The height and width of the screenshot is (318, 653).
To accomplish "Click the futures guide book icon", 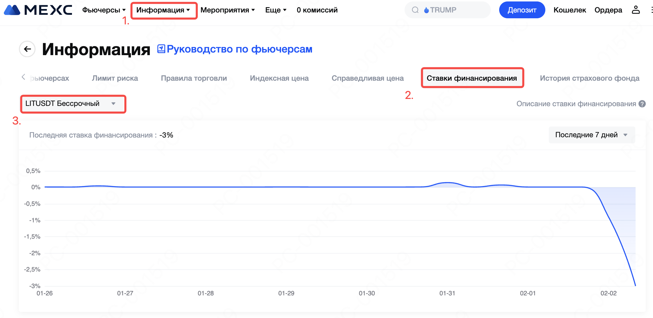I will (161, 49).
